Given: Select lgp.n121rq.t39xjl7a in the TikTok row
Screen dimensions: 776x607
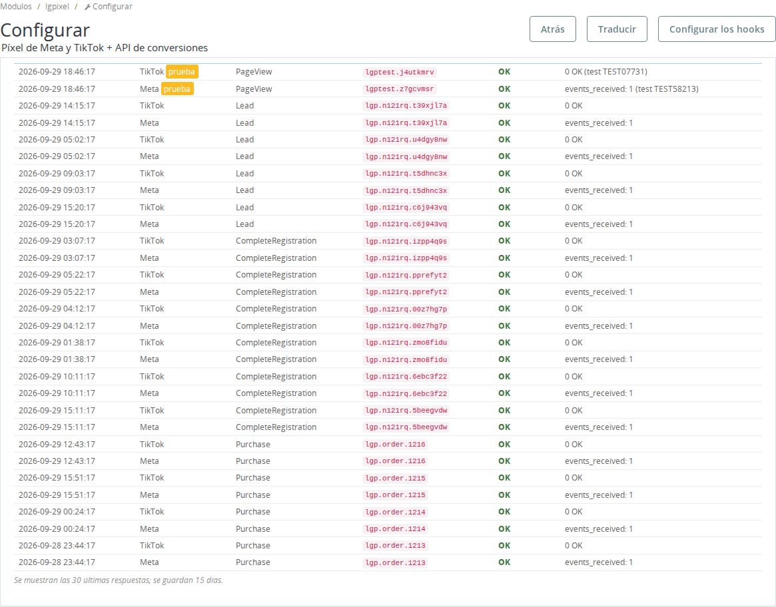Looking at the screenshot, I should (406, 106).
